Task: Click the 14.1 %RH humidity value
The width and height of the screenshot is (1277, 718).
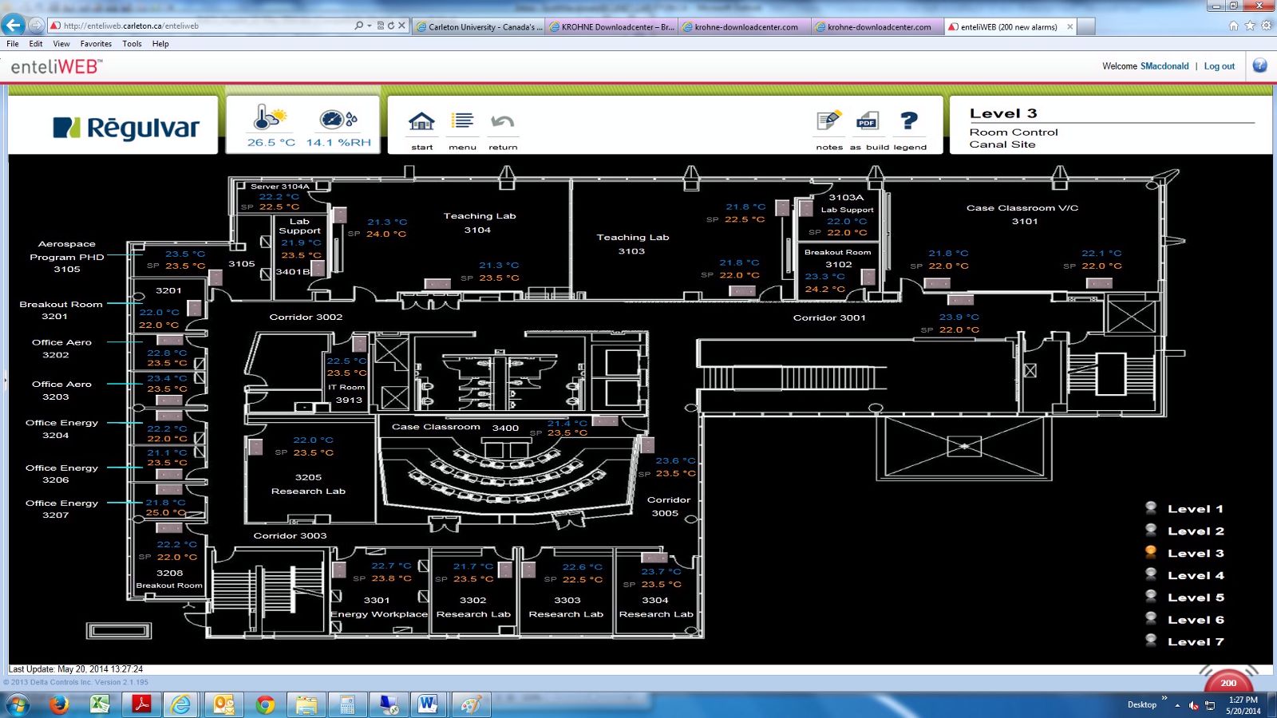Action: pos(338,143)
